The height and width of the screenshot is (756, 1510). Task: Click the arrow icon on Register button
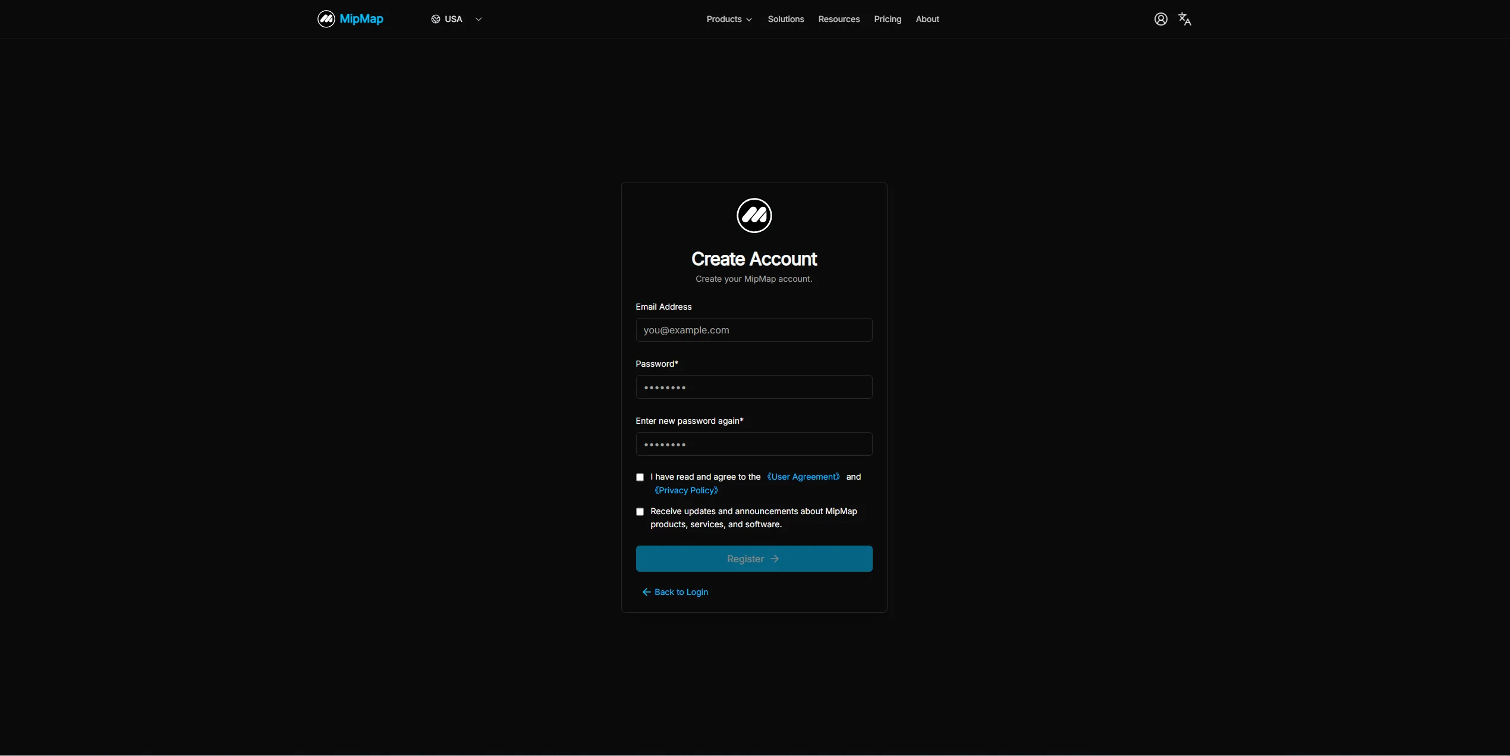[775, 559]
